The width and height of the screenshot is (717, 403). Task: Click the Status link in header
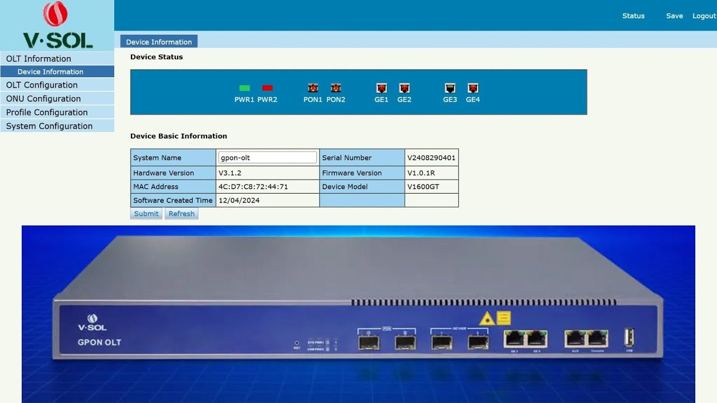(634, 16)
